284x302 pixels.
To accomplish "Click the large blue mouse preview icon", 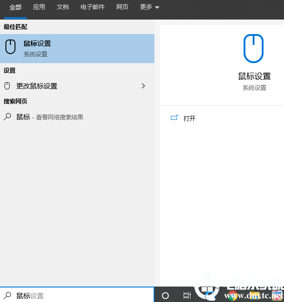I will 254,49.
